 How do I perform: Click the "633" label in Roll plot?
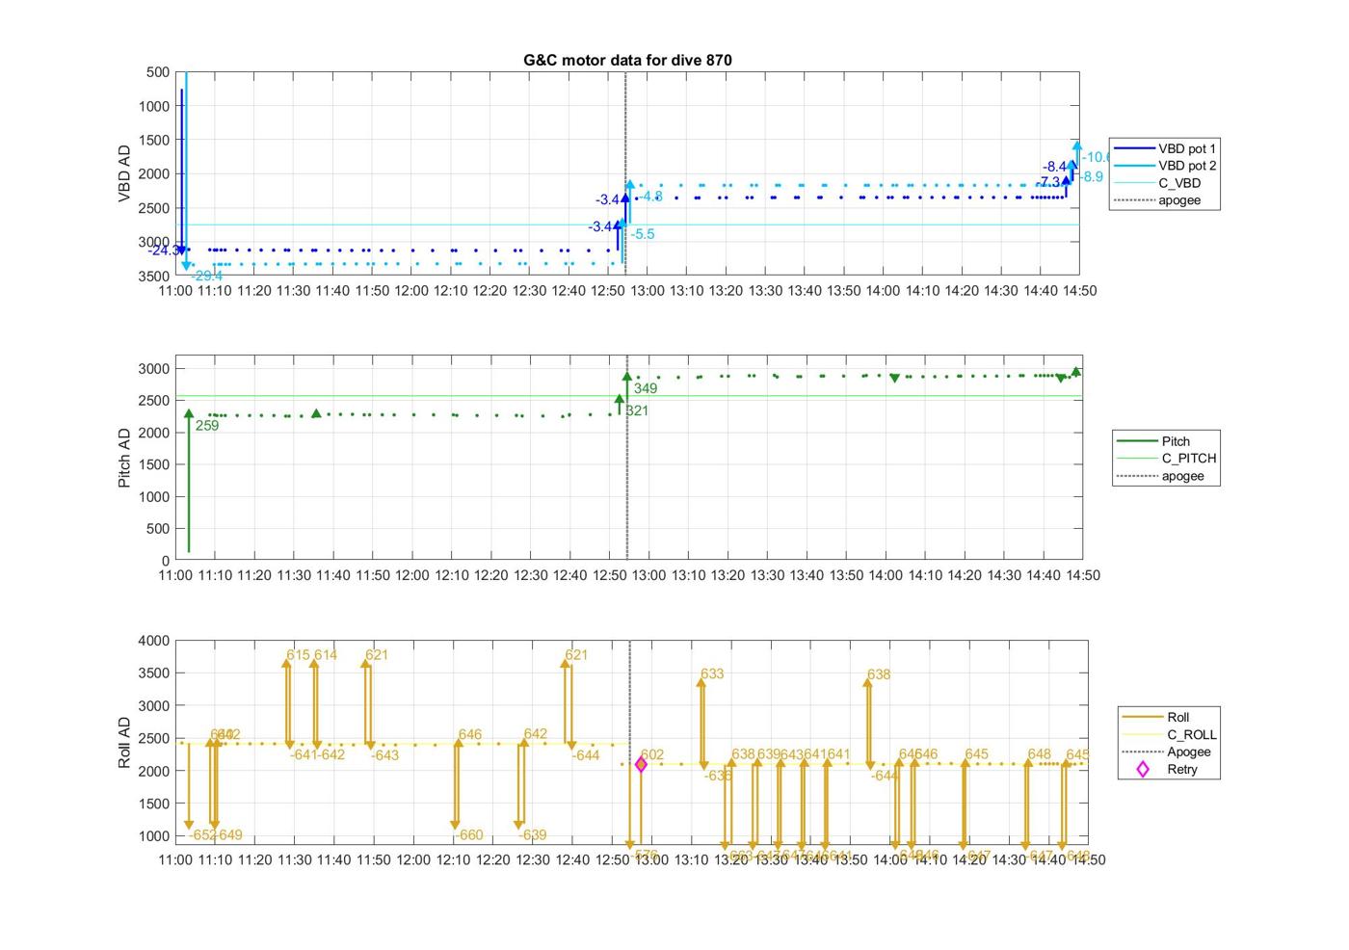point(712,674)
